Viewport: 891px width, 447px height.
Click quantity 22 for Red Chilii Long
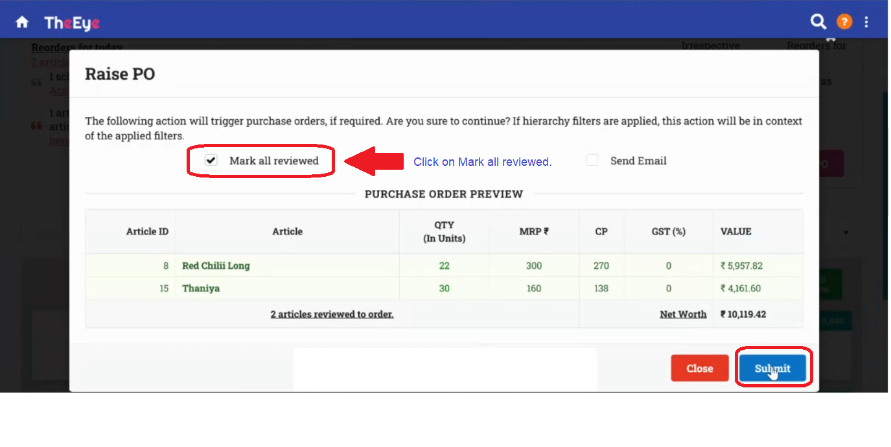[x=445, y=266]
